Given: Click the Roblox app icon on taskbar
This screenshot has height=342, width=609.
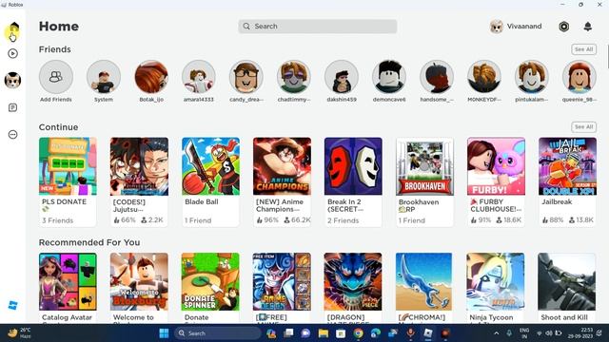Looking at the screenshot, I should [x=428, y=333].
